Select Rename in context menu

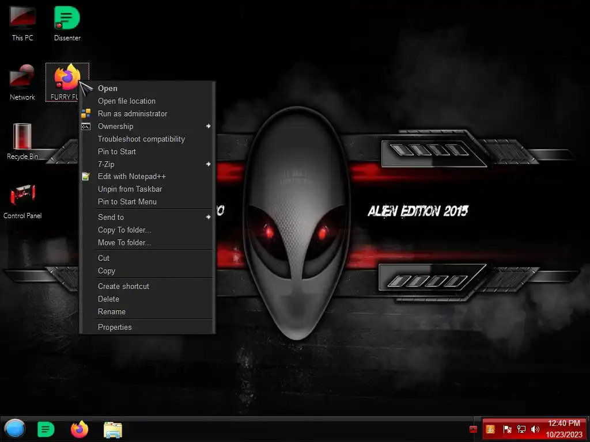[x=147, y=312]
